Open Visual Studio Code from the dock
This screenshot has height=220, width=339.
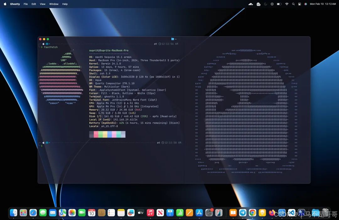tap(292, 213)
